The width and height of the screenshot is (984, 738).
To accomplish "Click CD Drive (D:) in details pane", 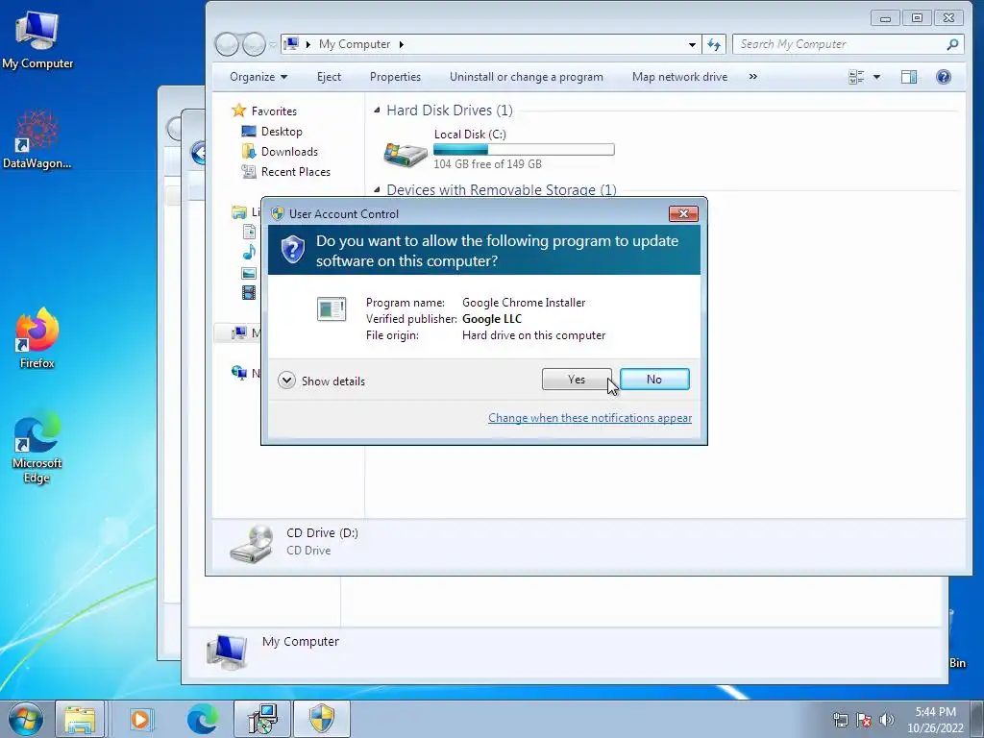I will 322,532.
